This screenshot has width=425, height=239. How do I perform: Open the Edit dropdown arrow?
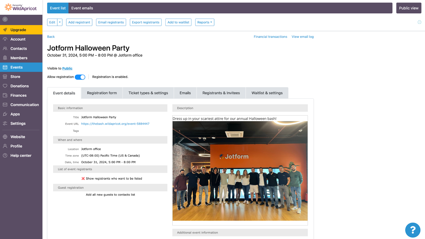click(60, 22)
